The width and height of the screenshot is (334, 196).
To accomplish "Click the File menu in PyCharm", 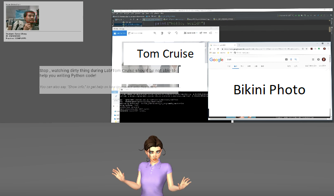I will coord(113,13).
